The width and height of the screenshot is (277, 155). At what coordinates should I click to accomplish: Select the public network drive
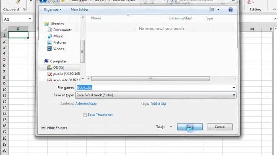pos(66,74)
